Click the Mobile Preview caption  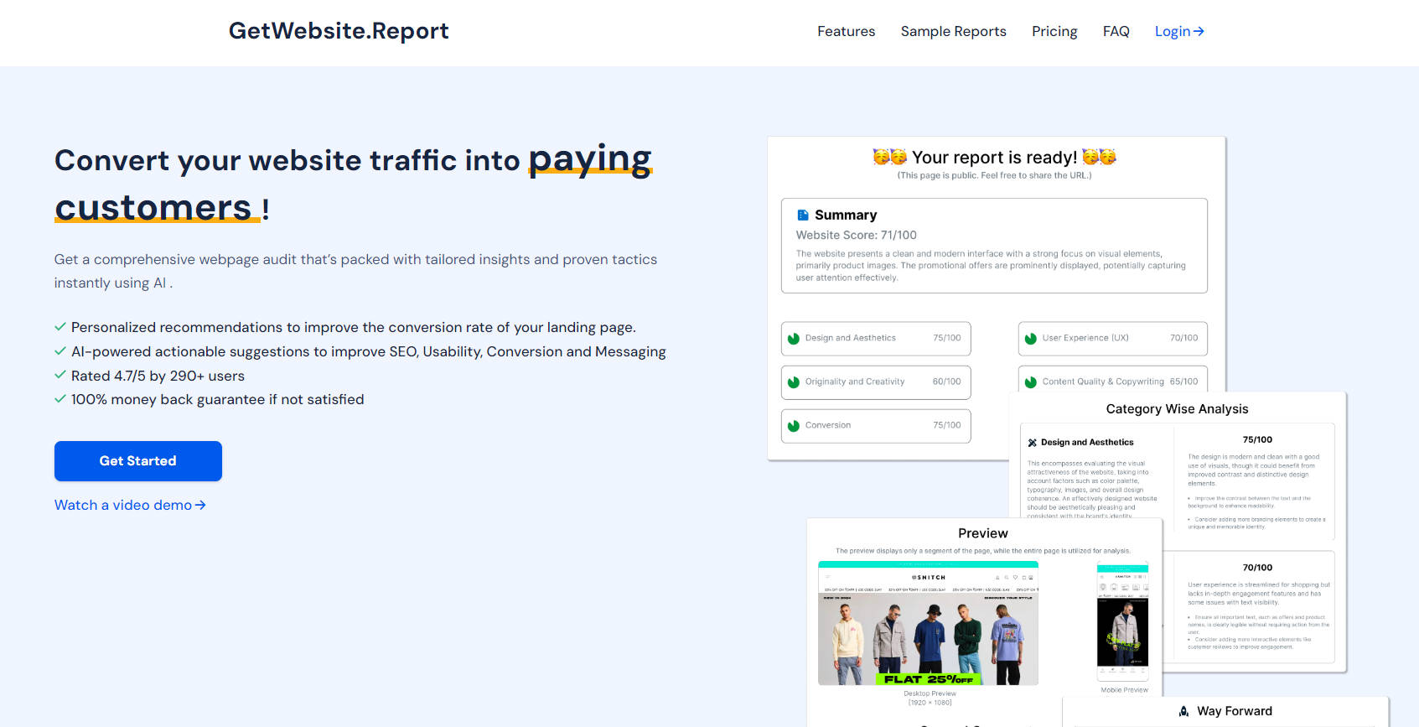[x=1124, y=690]
